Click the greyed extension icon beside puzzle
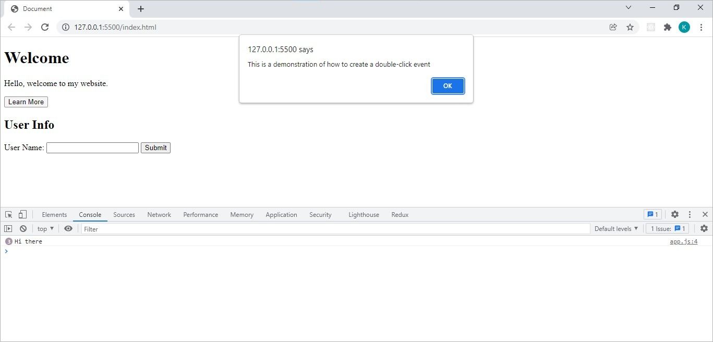 coord(651,27)
